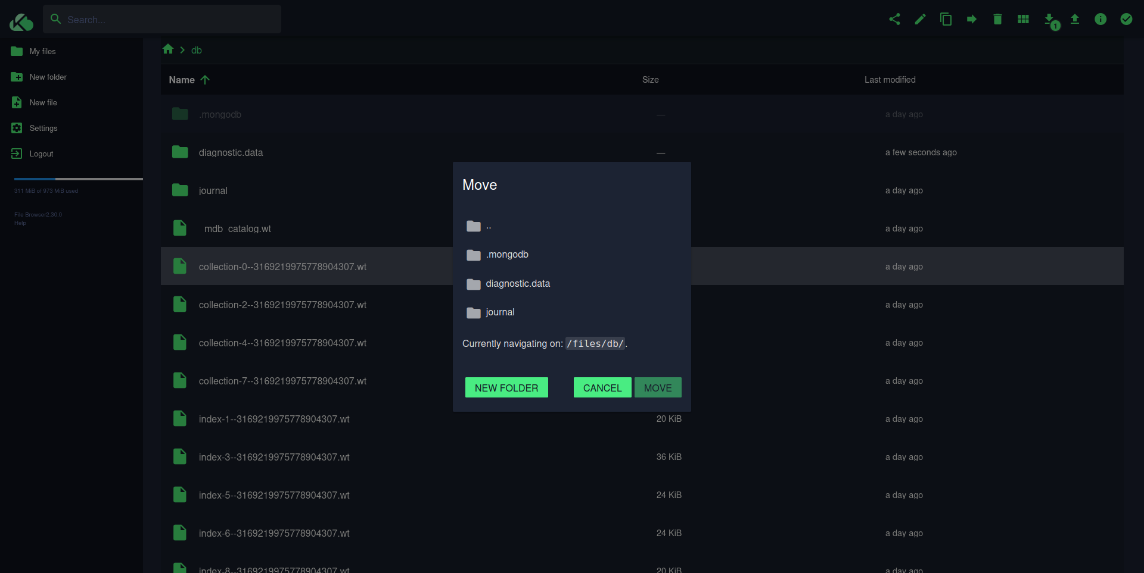
Task: Click file icon of collection-2 file
Action: tap(180, 305)
